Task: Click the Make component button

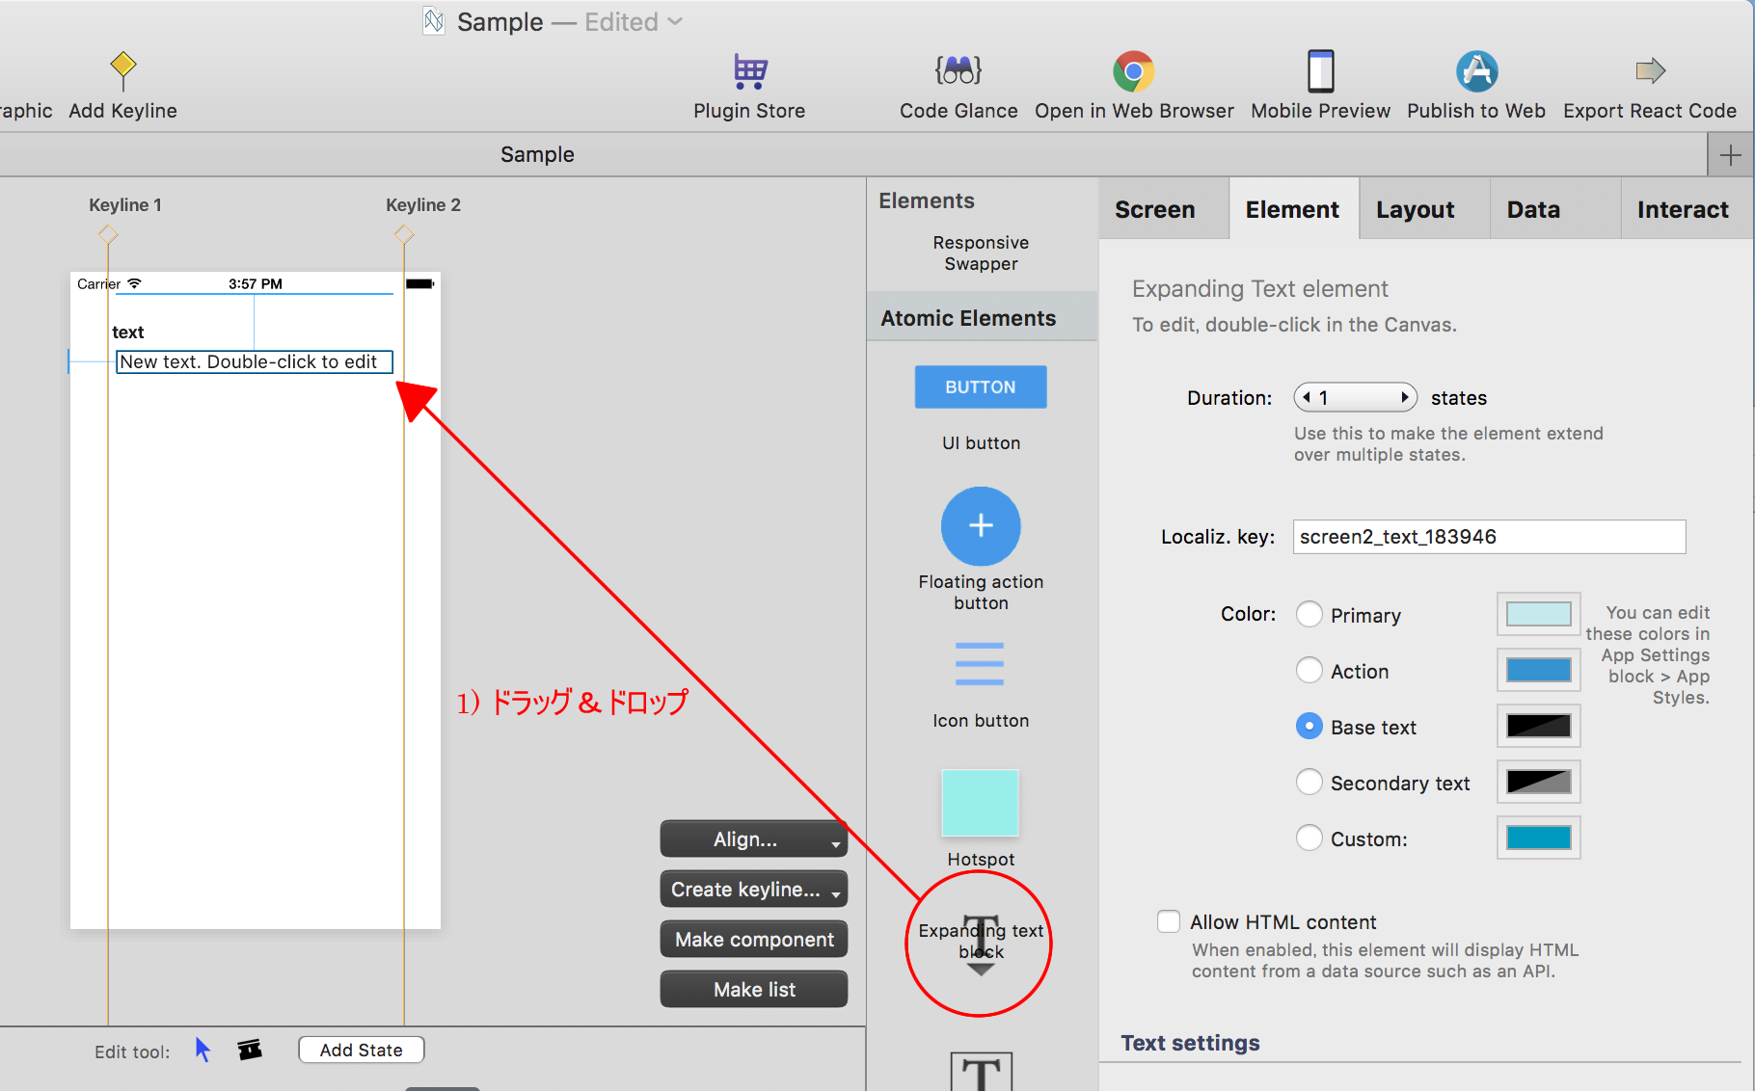Action: [x=753, y=940]
